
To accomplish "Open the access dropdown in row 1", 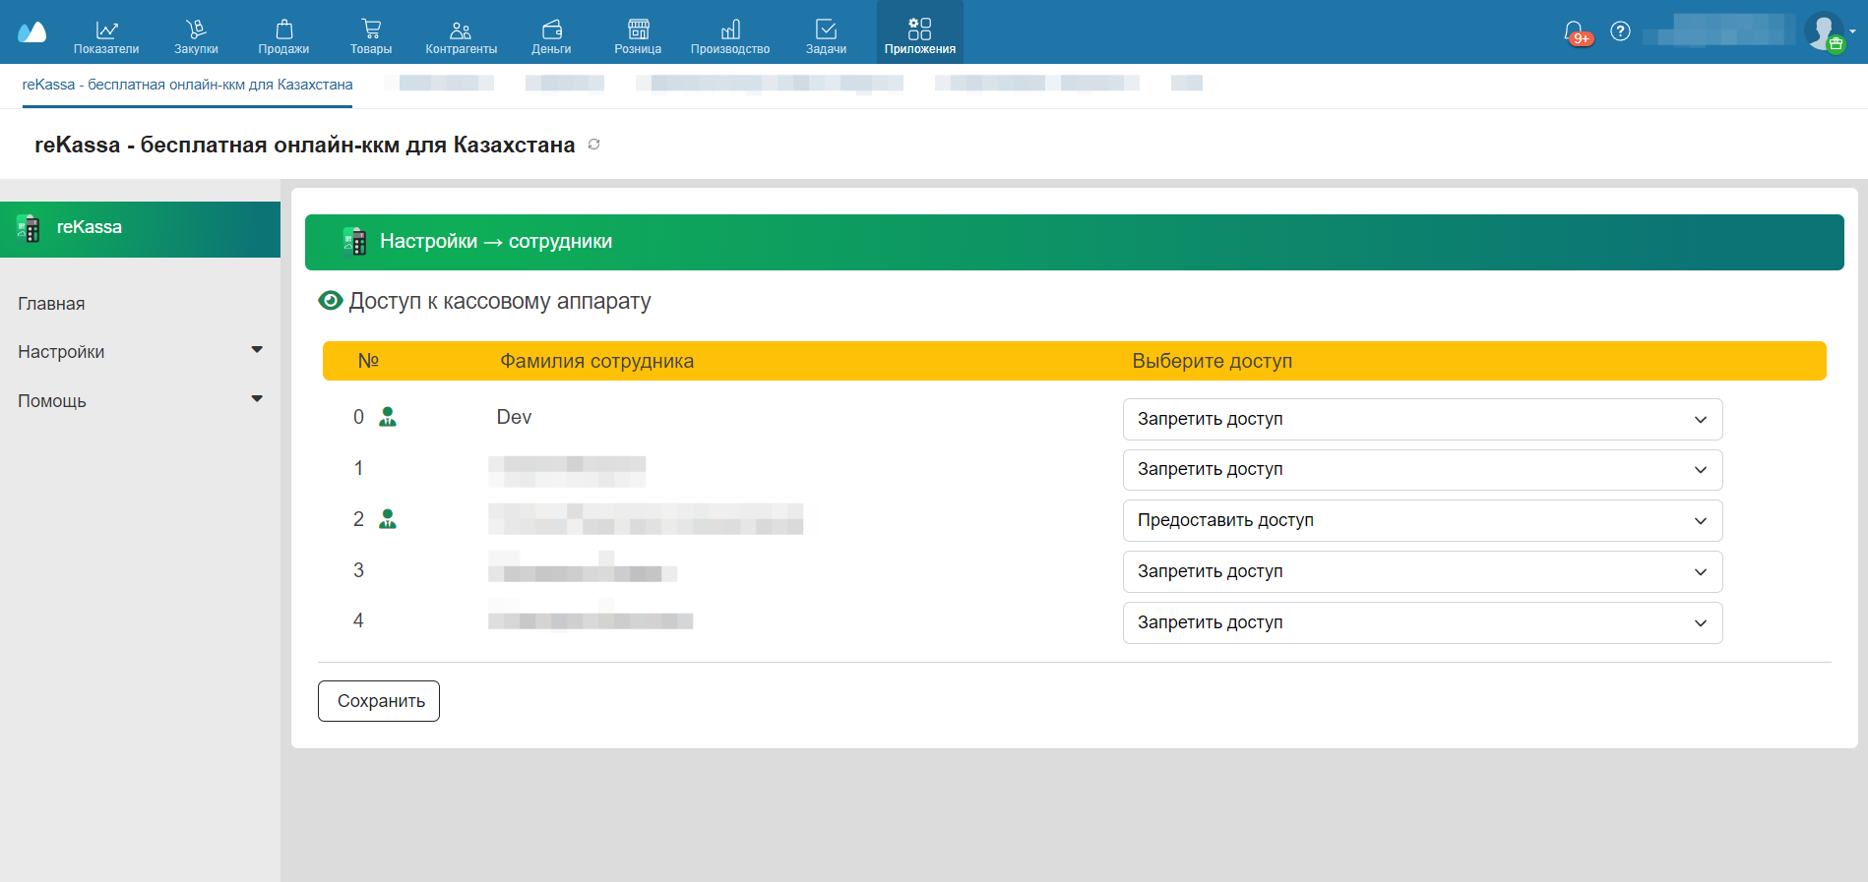I will (1422, 470).
